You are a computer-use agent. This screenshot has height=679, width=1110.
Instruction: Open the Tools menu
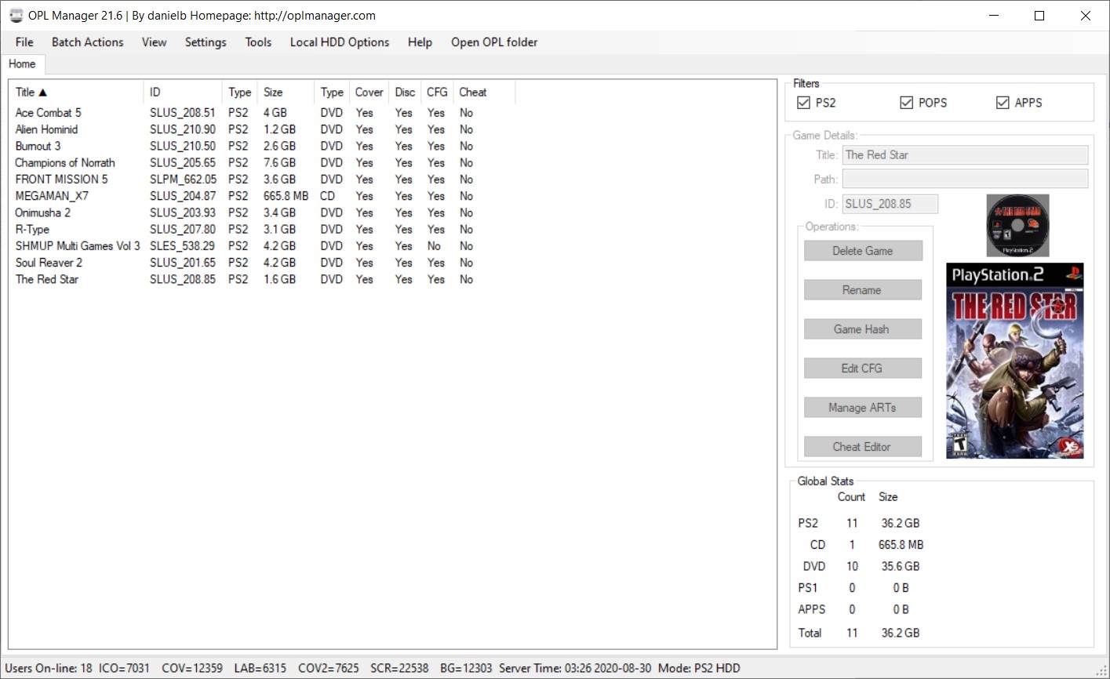[x=258, y=42]
